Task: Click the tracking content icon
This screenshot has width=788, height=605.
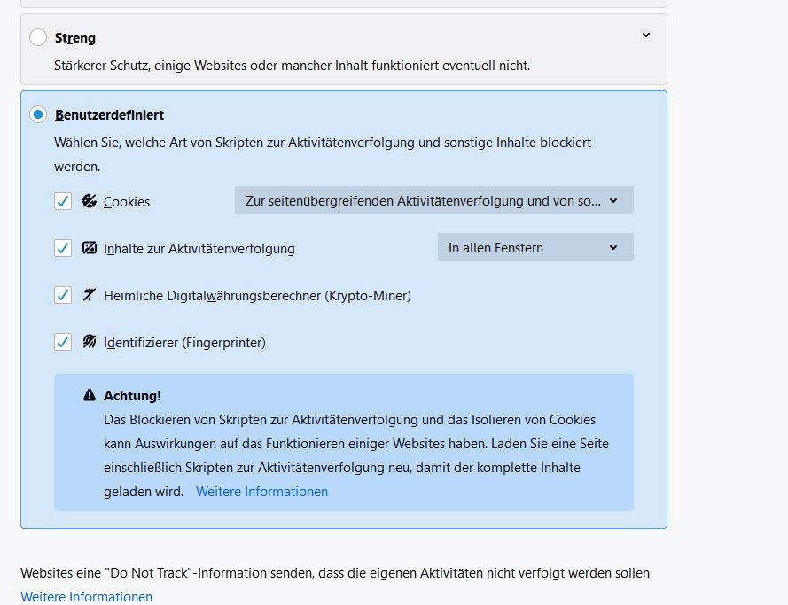Action: [x=90, y=248]
